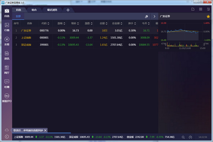
Task: Click the cloud sync icon in sidebar
Action: tap(6, 130)
